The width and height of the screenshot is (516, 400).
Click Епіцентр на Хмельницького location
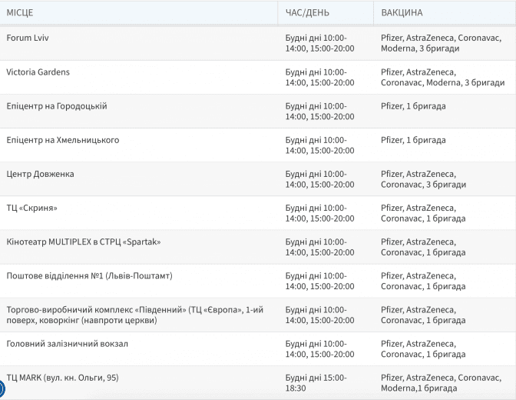[x=62, y=140]
